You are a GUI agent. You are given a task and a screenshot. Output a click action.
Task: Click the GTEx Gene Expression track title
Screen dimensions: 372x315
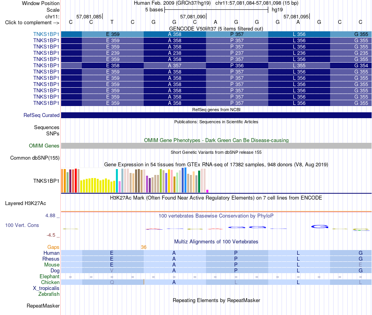point(216,164)
